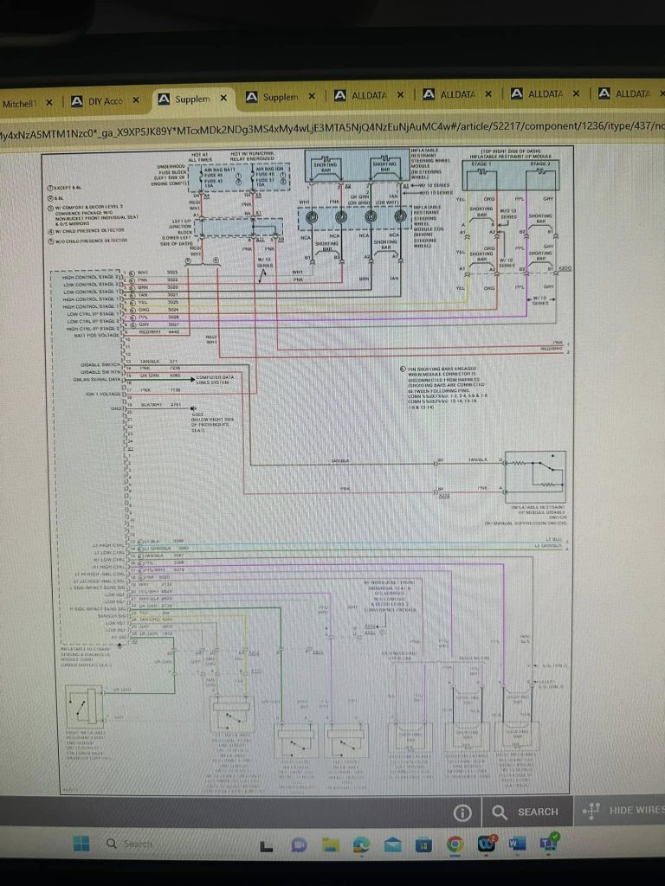
Task: Open the Mail app from the taskbar
Action: [392, 844]
